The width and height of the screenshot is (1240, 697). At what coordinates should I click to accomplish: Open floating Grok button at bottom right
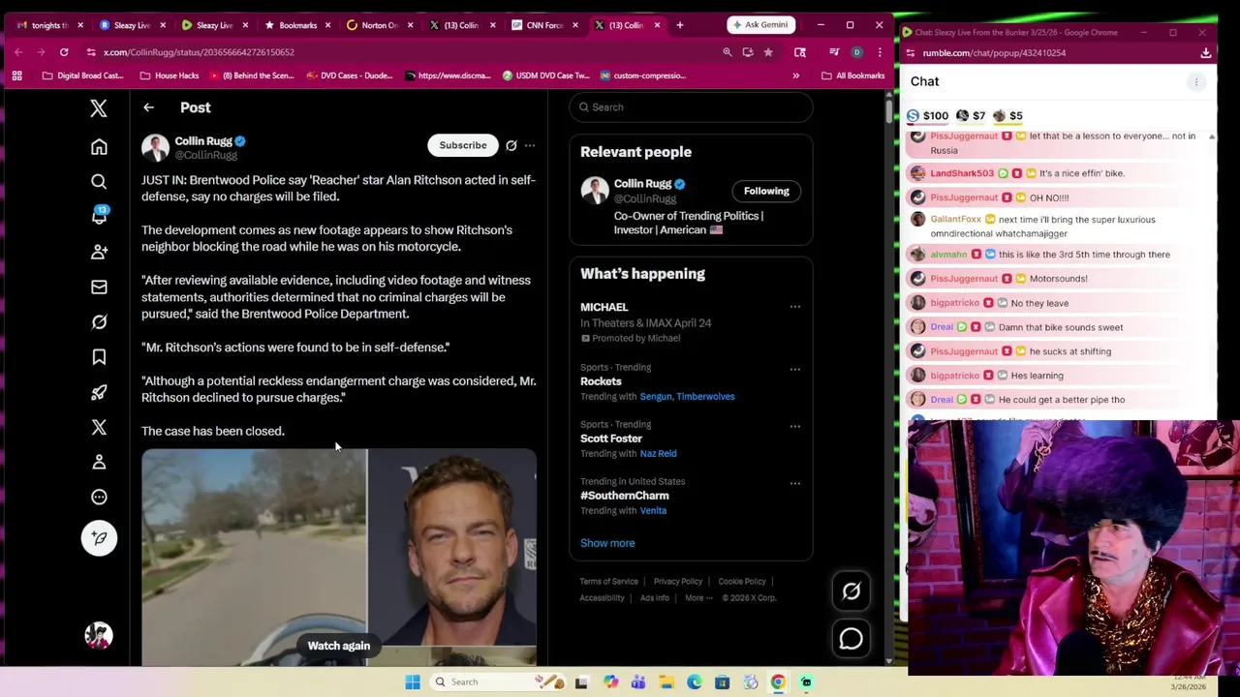click(x=852, y=591)
